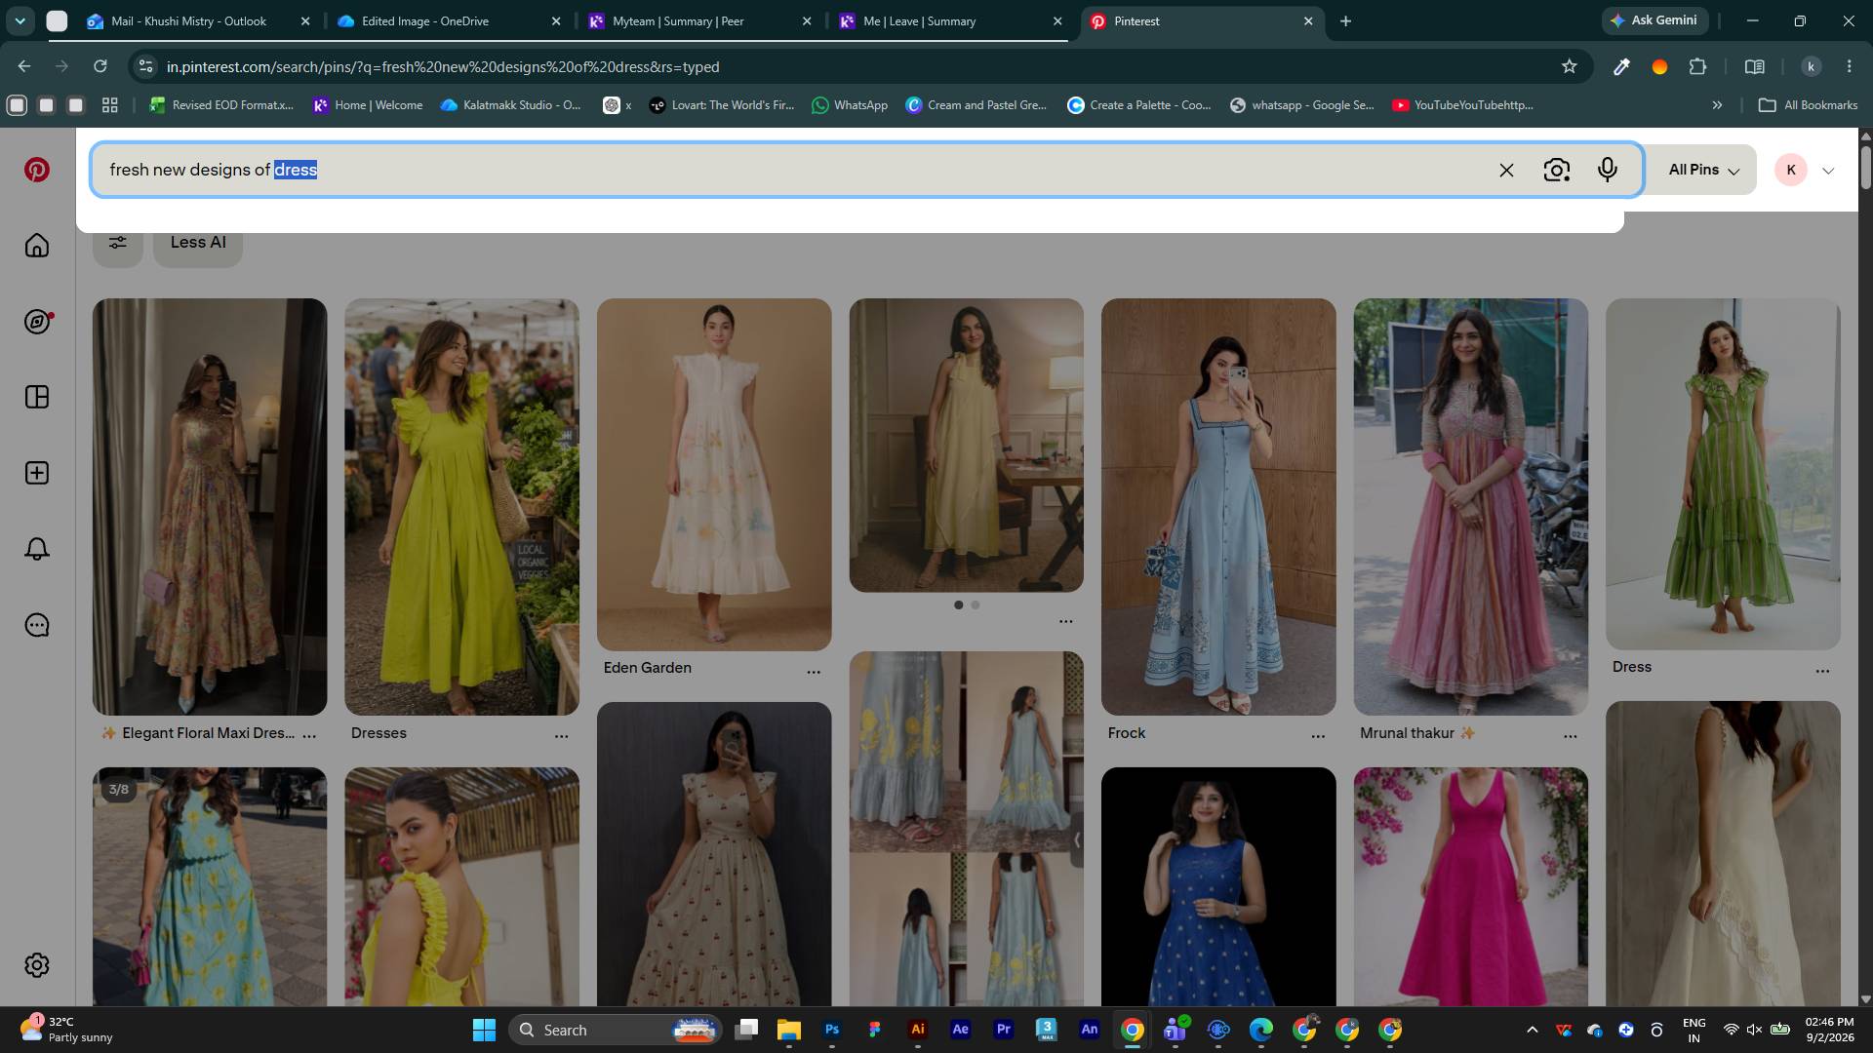This screenshot has height=1053, width=1873.
Task: Open the Explore compass icon
Action: point(37,321)
